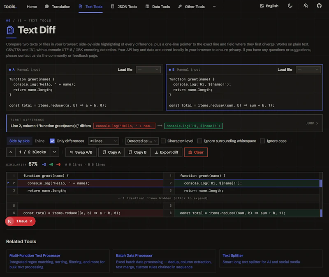Expand the 1 identical lines hidden row

[x=163, y=198]
